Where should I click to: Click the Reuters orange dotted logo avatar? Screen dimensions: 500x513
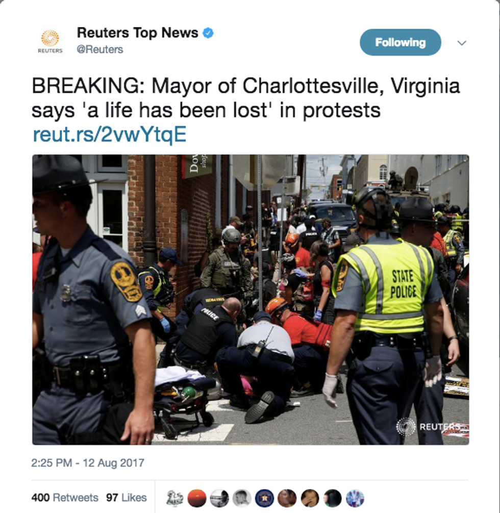pyautogui.click(x=50, y=41)
